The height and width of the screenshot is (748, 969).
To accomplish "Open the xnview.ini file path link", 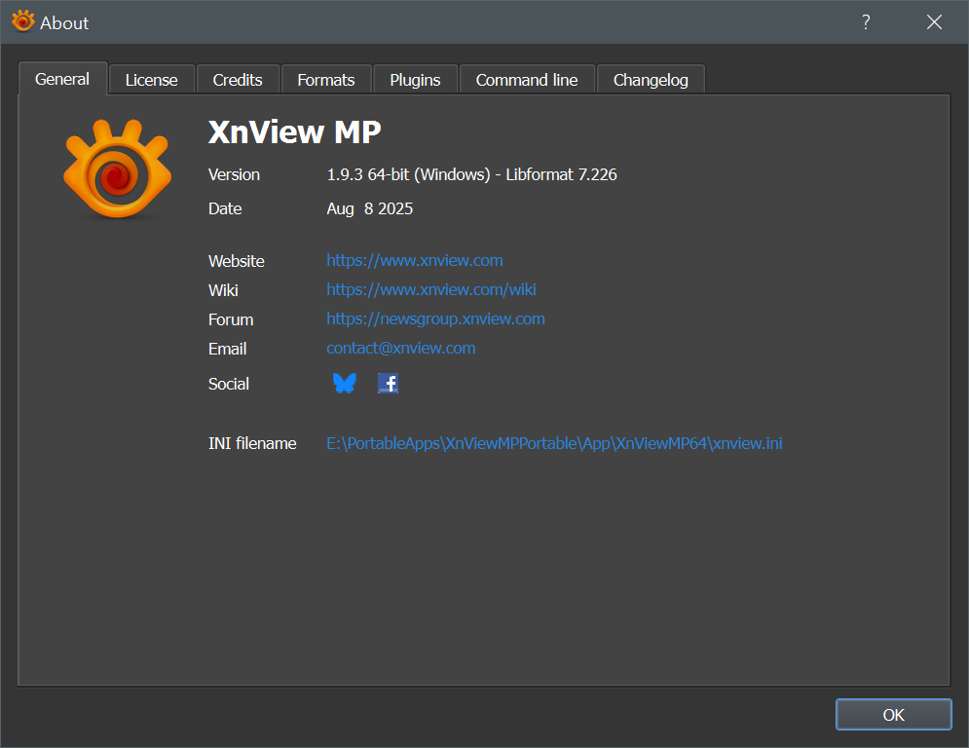I will [x=554, y=443].
